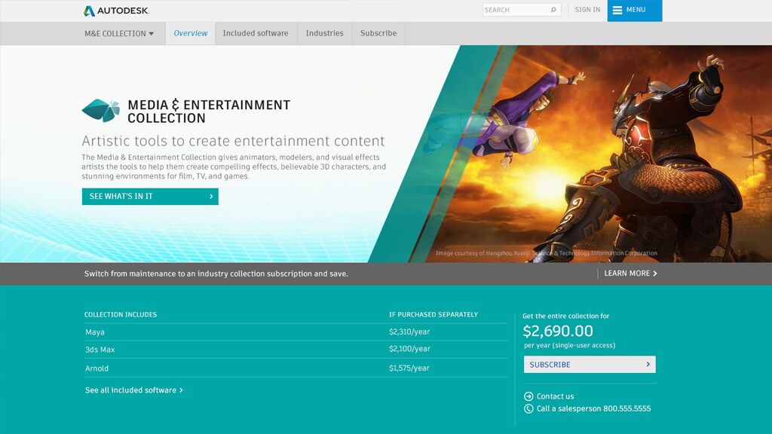Click the Arnold row in collection list

click(296, 368)
